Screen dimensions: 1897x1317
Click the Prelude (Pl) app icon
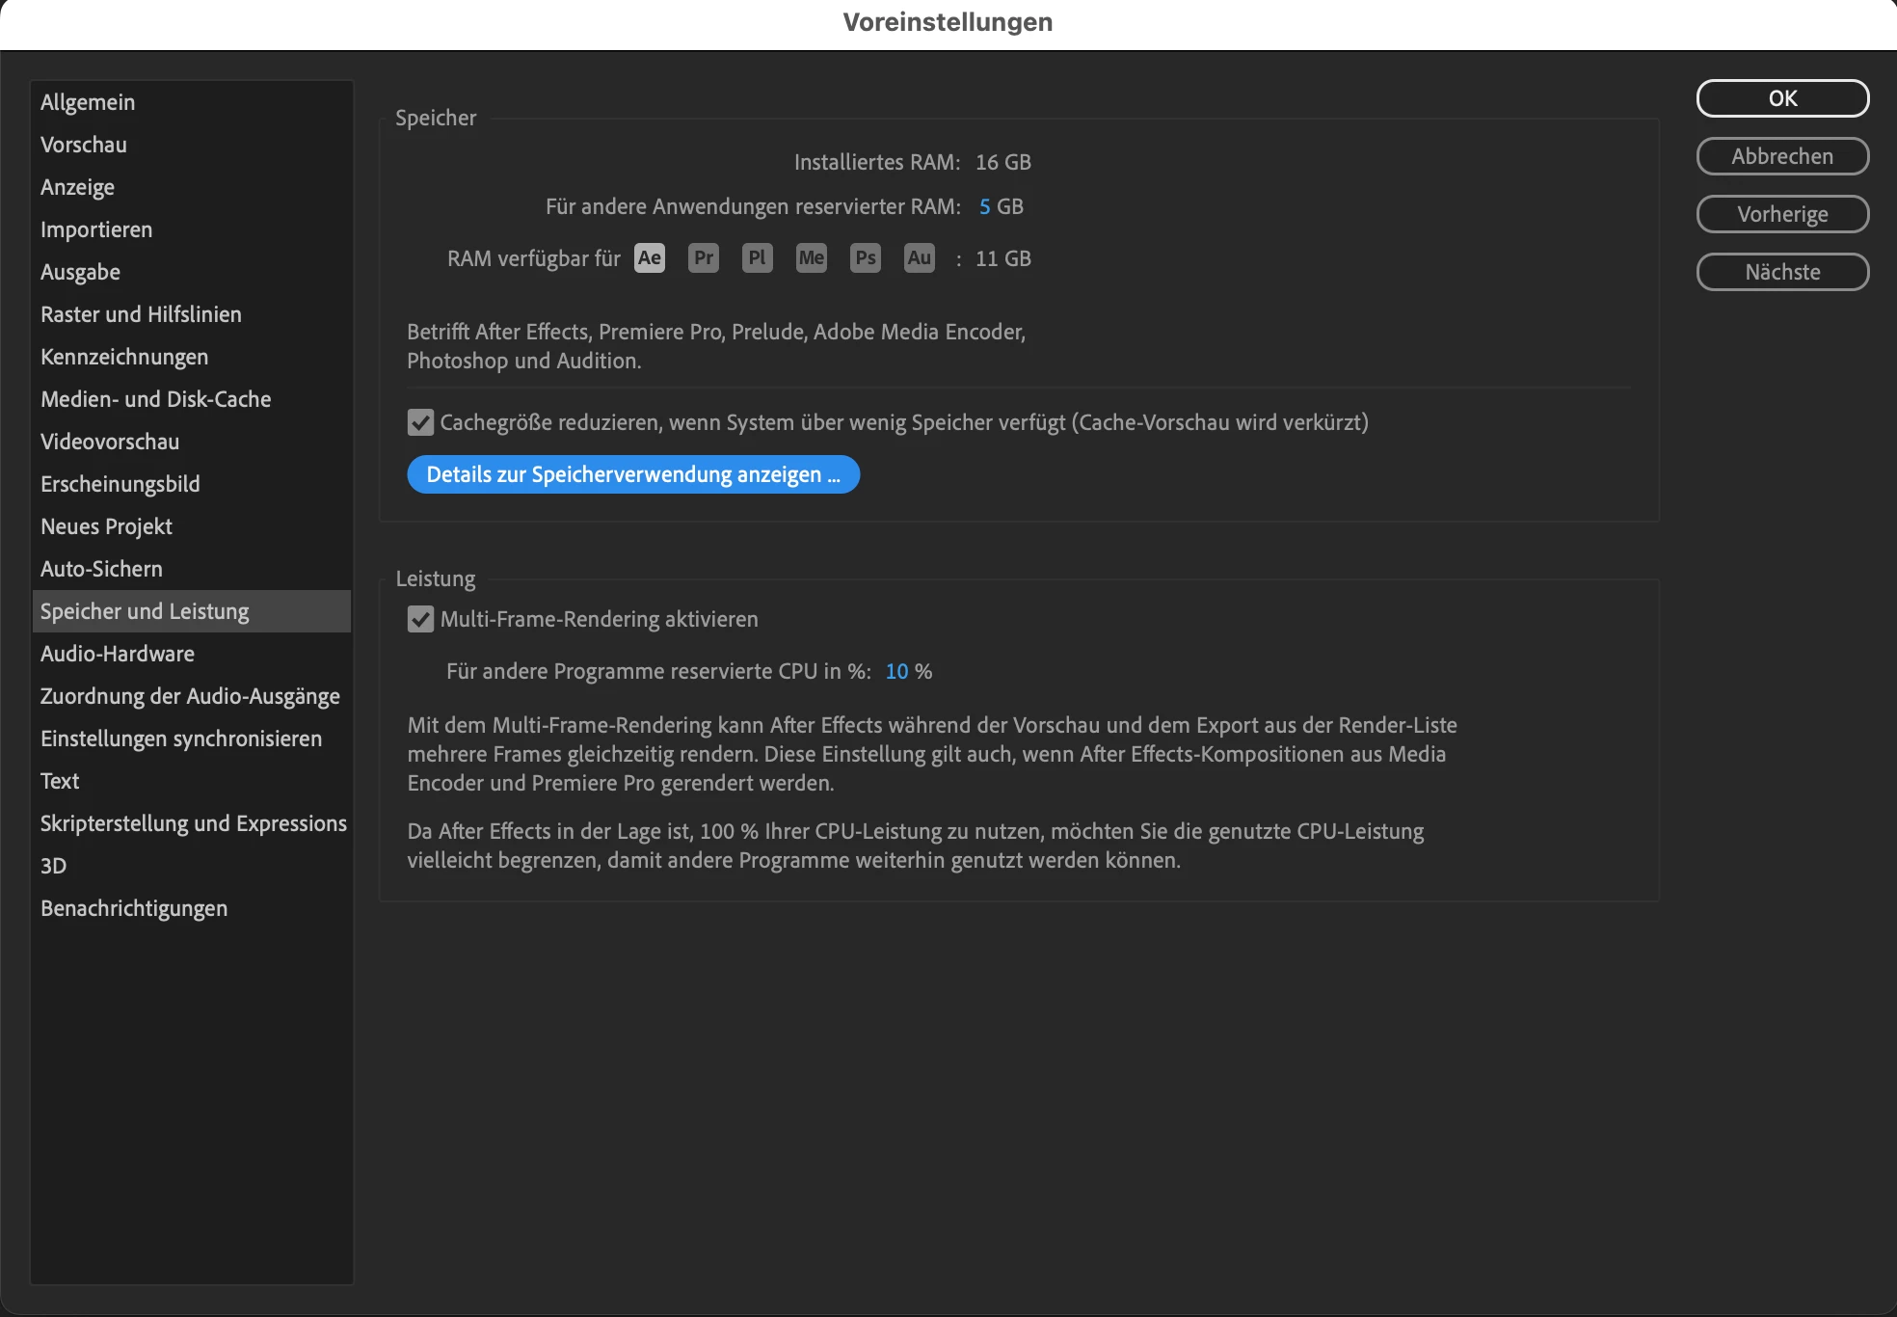(x=758, y=258)
